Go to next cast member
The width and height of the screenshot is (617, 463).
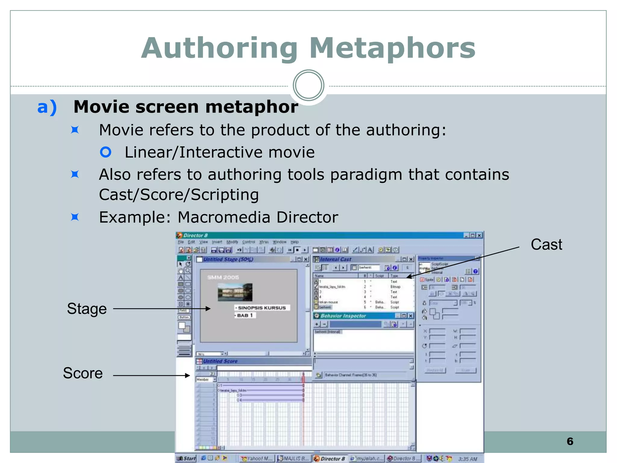[x=343, y=268]
